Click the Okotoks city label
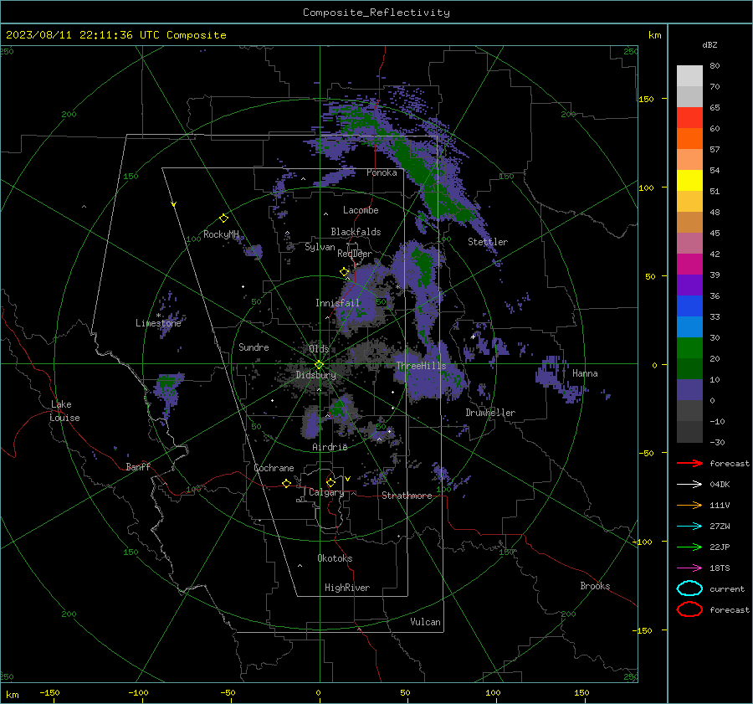 point(335,558)
